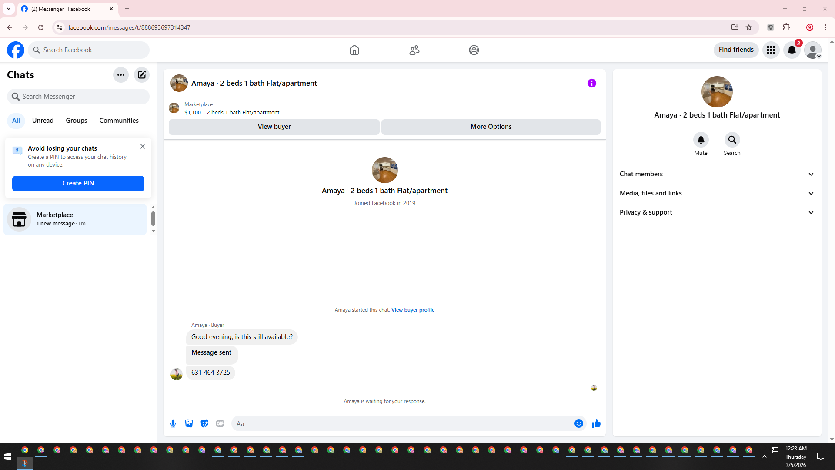Click the View buyer button

274,127
